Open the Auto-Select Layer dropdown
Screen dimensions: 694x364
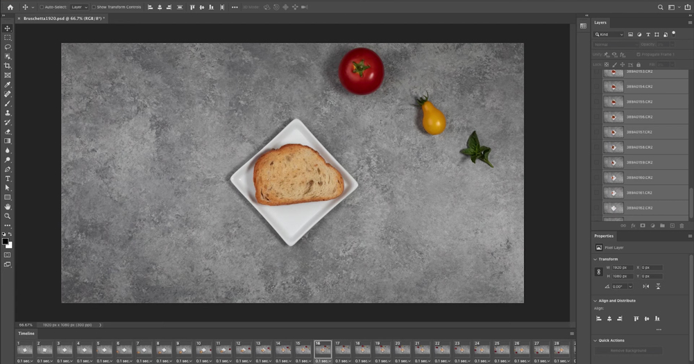pyautogui.click(x=79, y=7)
